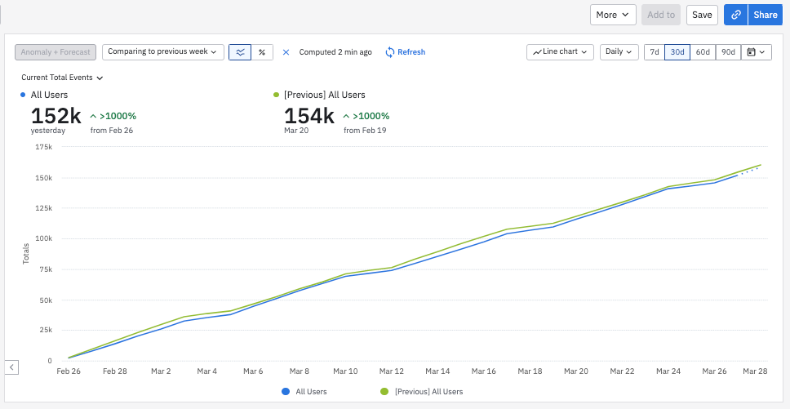Screen dimensions: 790x409
Task: Expand the Current Total Events selector
Action: click(62, 78)
